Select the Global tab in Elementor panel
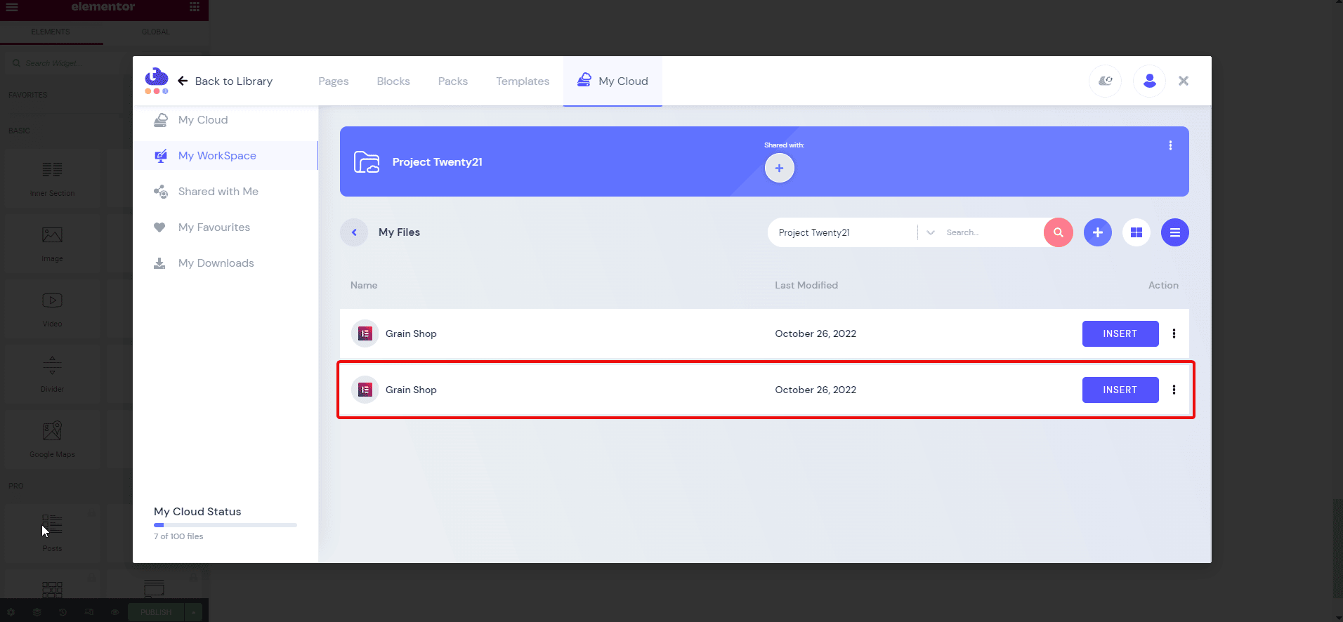 coord(156,32)
